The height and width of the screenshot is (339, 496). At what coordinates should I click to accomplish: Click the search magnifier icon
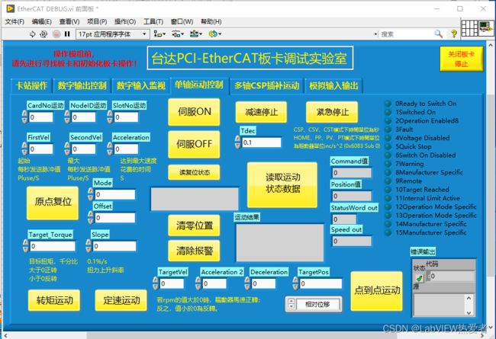[x=438, y=34]
